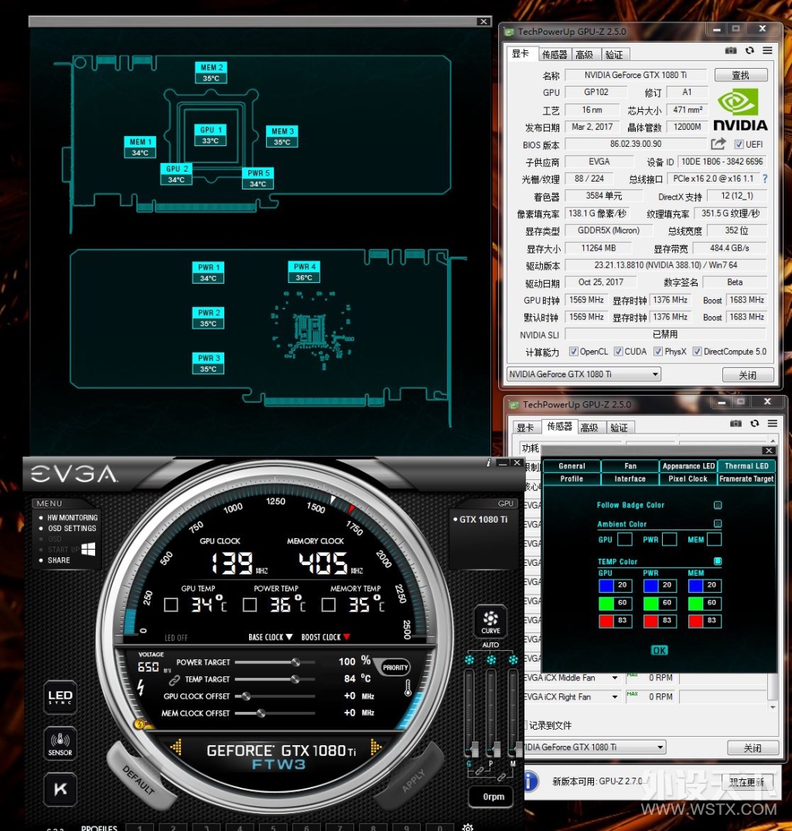The width and height of the screenshot is (792, 831).
Task: Toggle the OpenCL checkbox
Action: (573, 352)
